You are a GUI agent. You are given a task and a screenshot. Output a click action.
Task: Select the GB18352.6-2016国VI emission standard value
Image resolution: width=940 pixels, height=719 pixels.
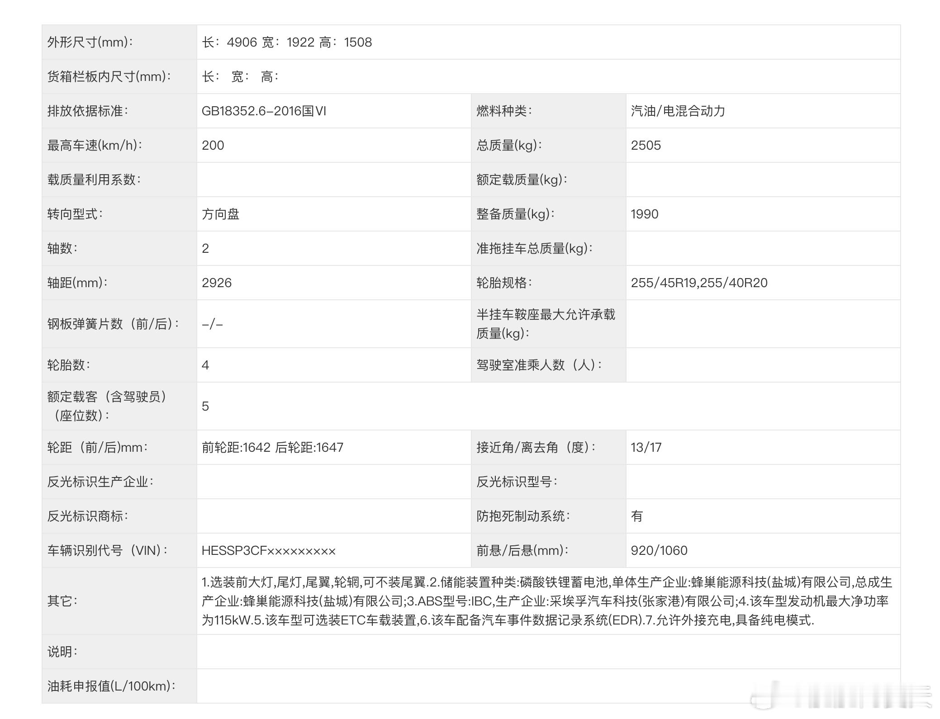[x=264, y=111]
